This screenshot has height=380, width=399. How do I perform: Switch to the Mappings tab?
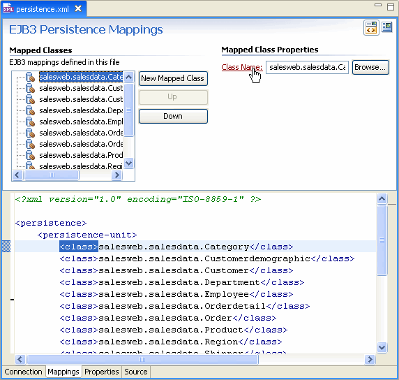point(63,372)
